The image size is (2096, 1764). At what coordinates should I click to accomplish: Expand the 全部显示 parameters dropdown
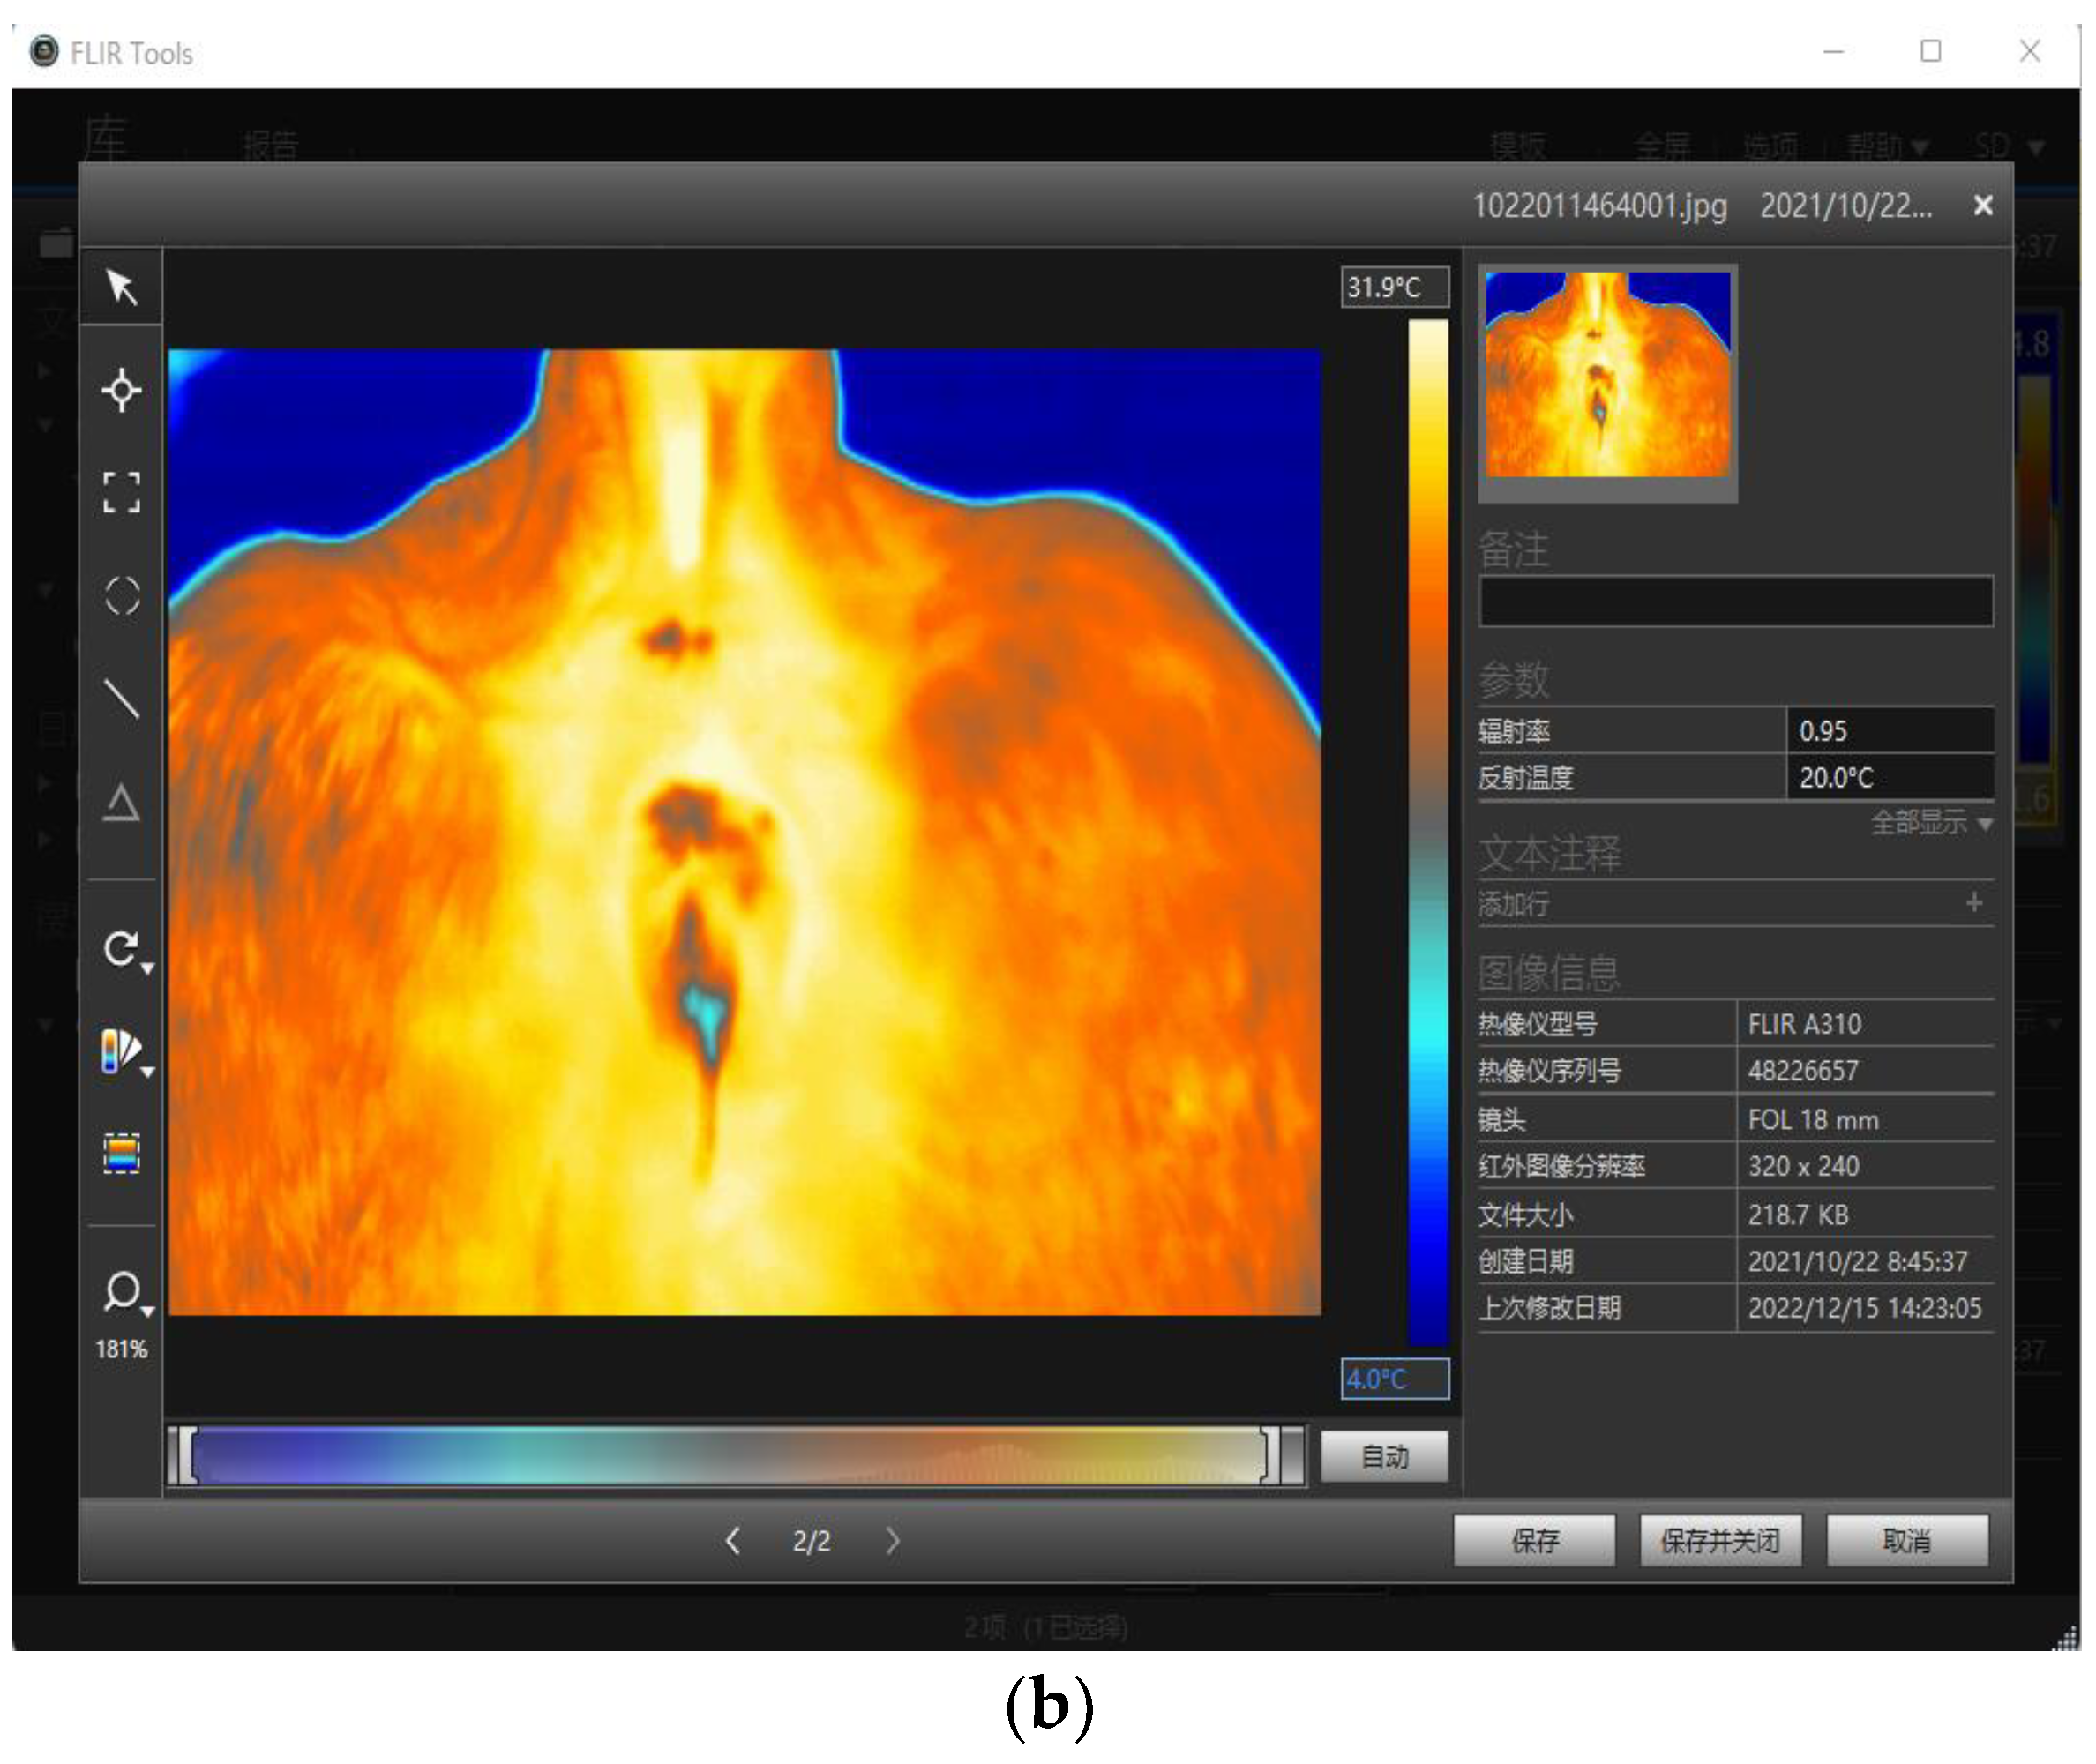(1930, 823)
